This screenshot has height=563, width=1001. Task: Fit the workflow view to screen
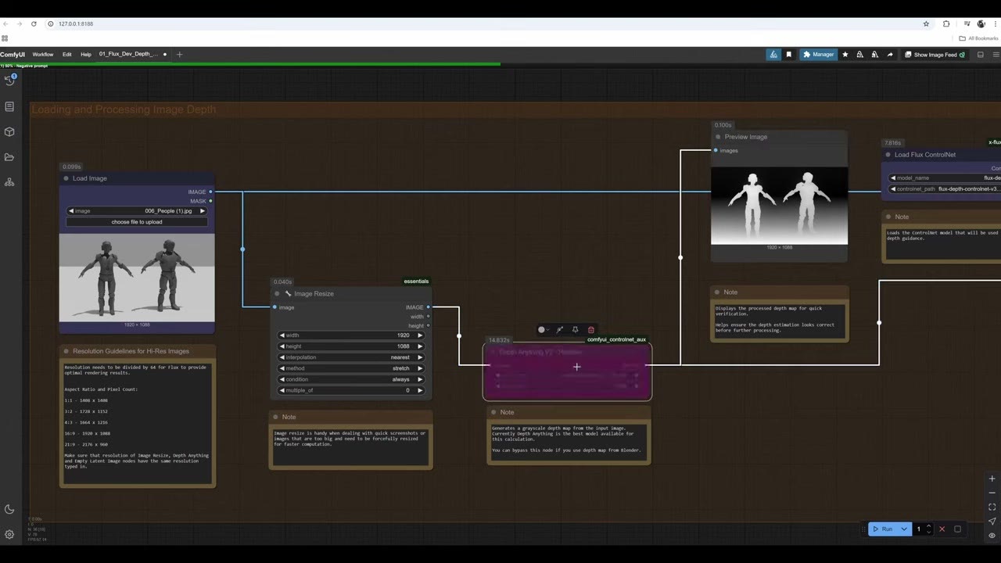click(992, 507)
